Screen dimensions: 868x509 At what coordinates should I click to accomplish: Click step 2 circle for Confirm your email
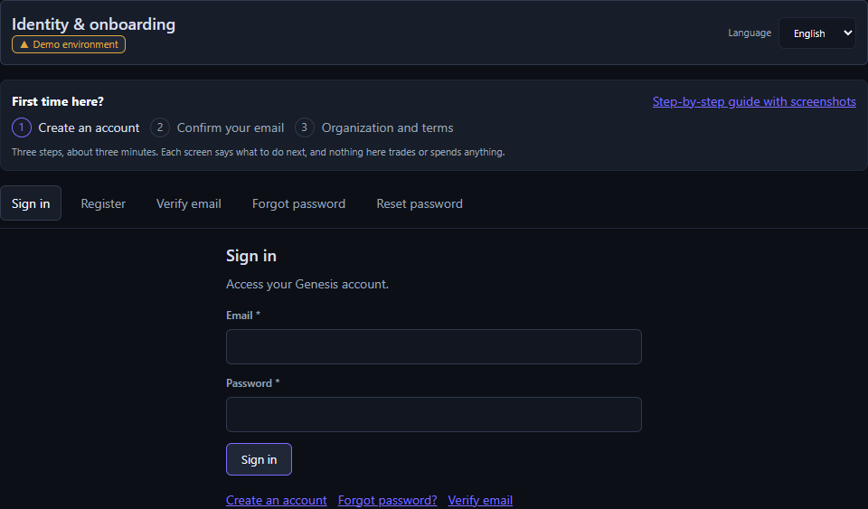click(160, 127)
